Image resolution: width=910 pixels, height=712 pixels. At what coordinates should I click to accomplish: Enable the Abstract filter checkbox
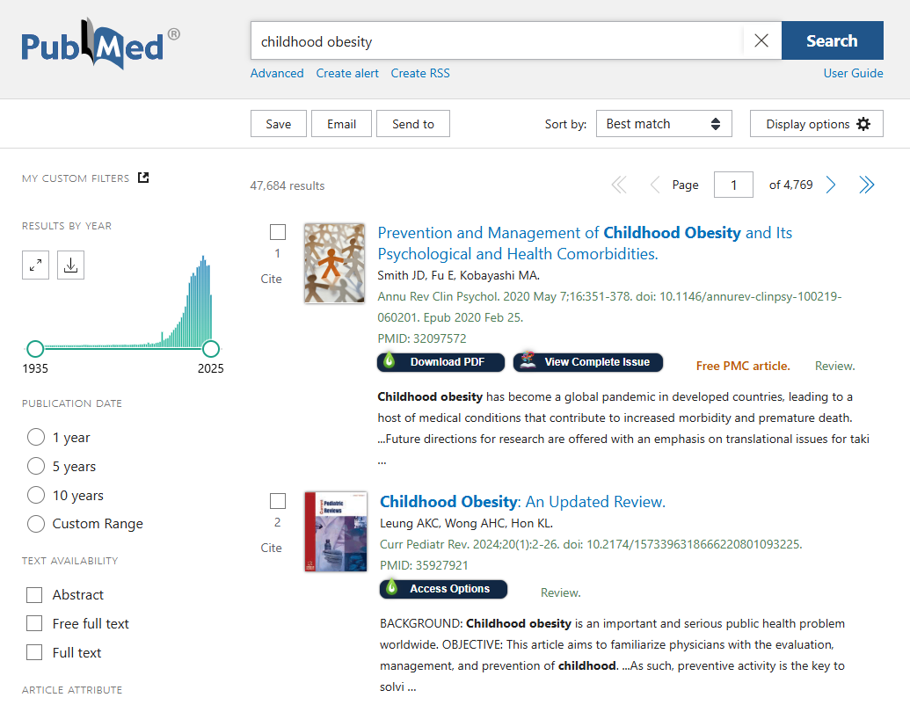pos(33,594)
